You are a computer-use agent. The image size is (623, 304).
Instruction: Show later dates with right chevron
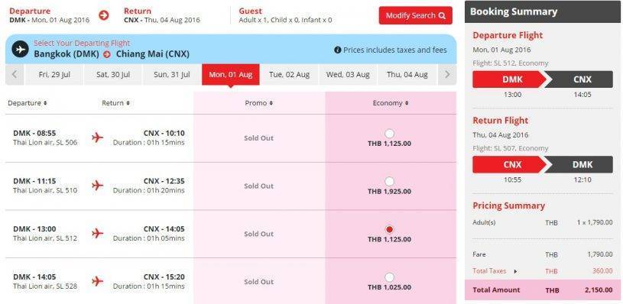(x=447, y=74)
